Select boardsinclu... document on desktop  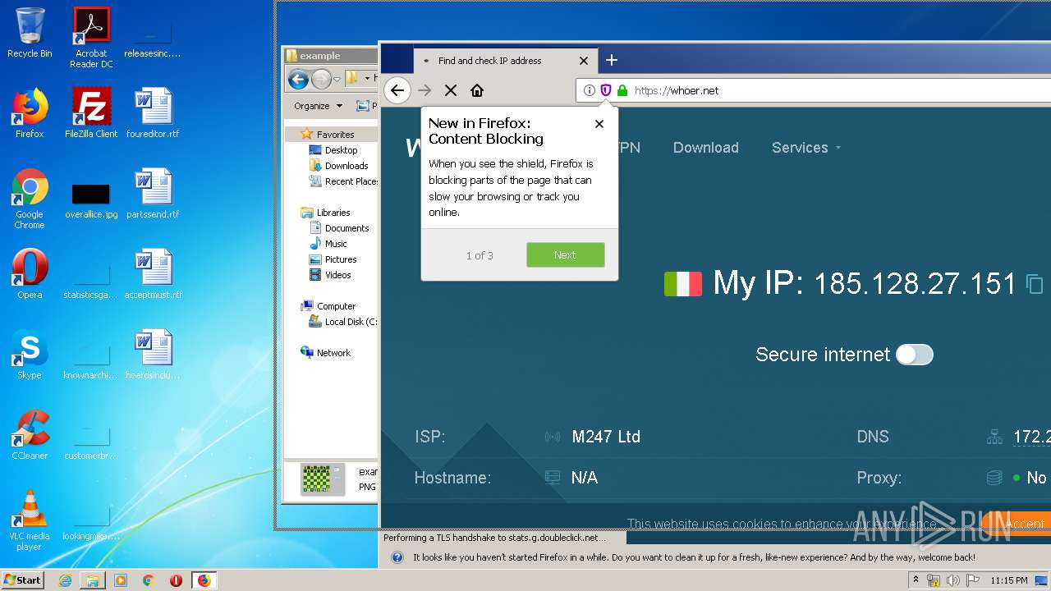pos(153,355)
